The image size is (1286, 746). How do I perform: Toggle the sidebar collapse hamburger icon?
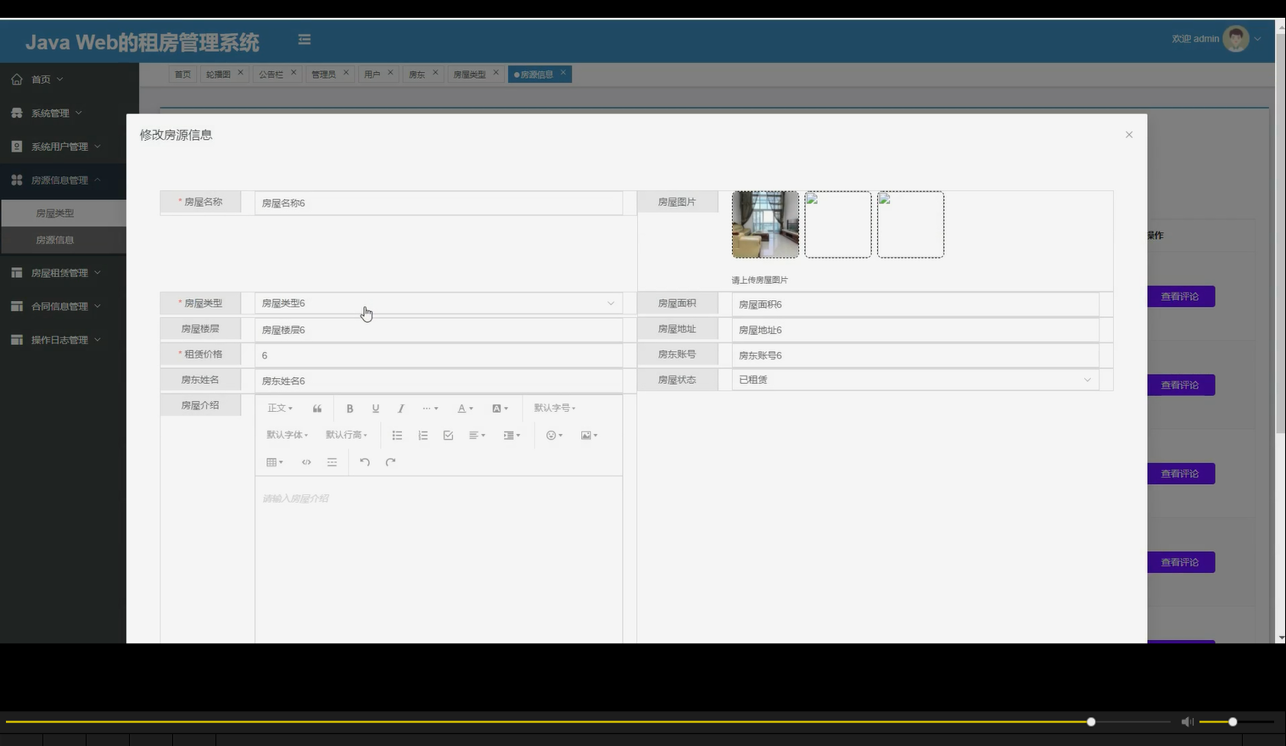point(305,39)
